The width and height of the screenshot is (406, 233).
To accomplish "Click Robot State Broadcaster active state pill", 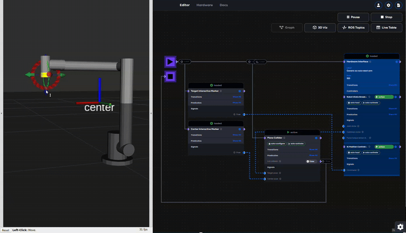I will (384, 97).
